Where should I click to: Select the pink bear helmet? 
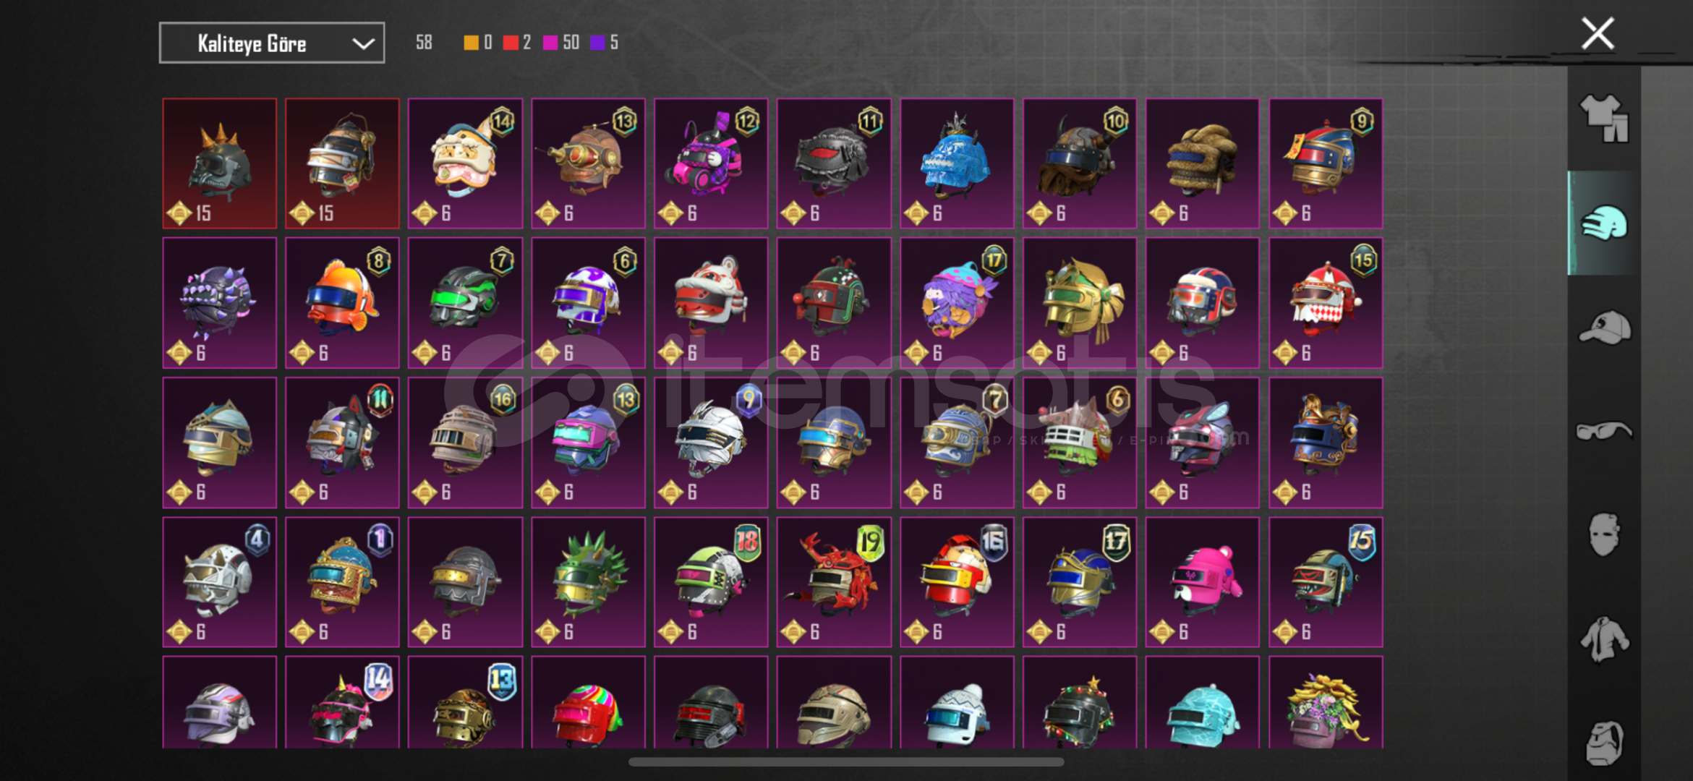click(1203, 582)
